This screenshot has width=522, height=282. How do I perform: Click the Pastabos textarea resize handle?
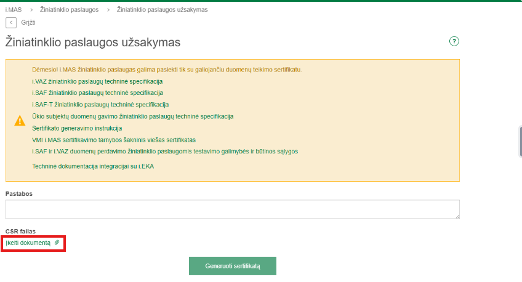457,216
